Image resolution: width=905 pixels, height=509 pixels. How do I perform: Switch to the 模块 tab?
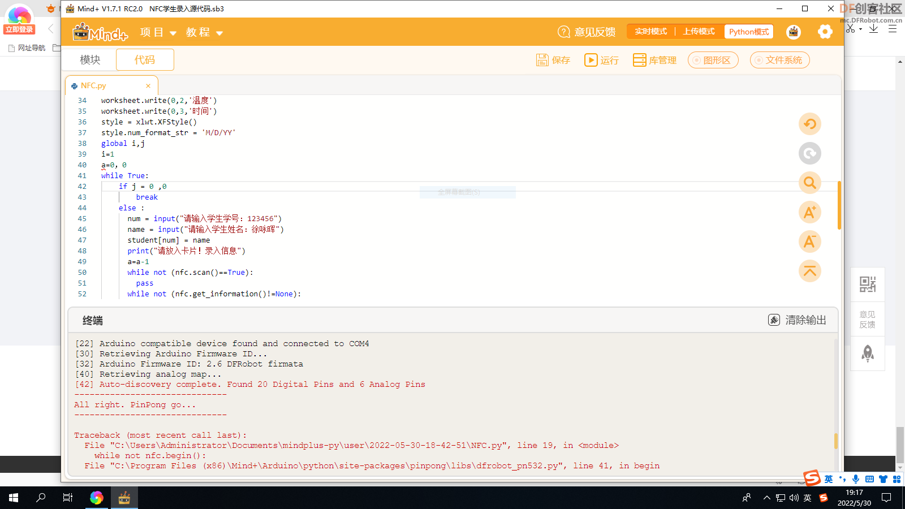90,59
